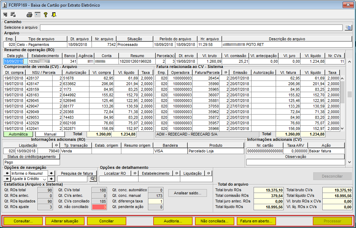
Task: Click the Observação text field
Action: (295, 162)
